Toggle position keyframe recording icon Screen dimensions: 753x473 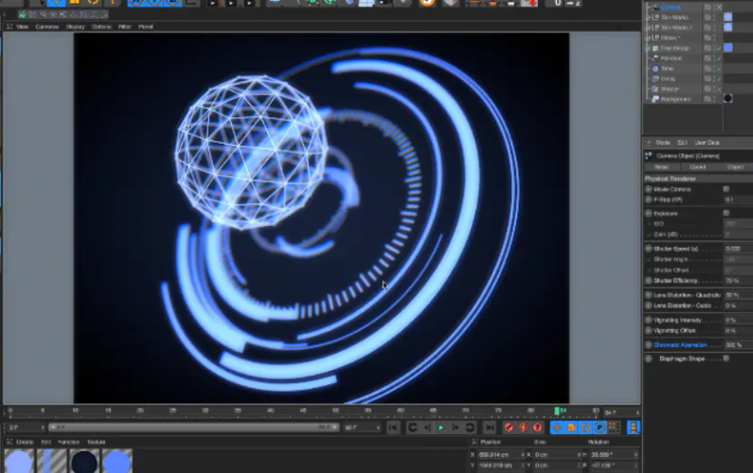coord(557,428)
